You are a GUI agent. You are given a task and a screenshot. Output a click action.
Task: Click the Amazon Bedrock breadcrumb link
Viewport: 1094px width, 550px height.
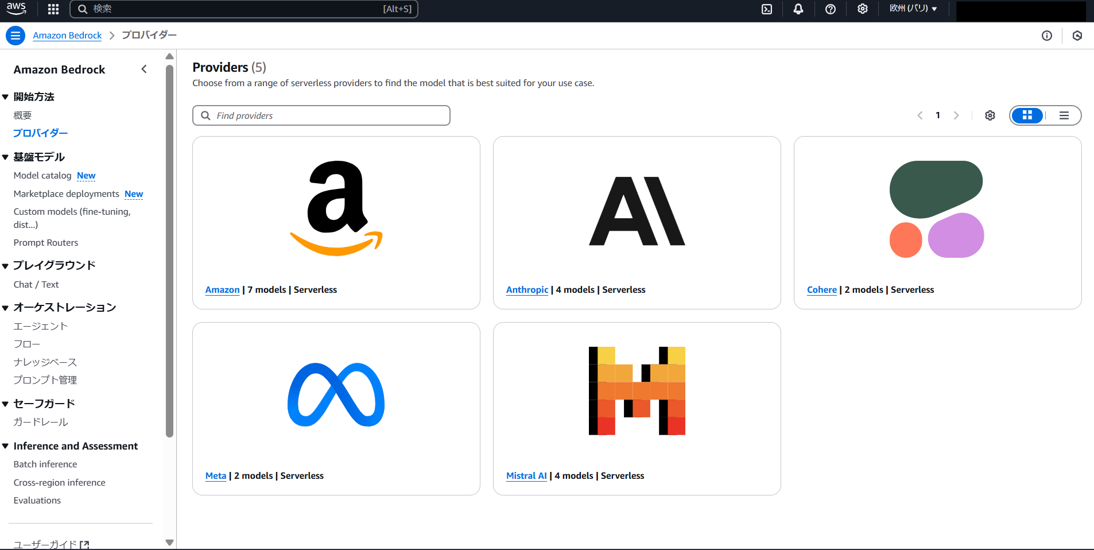[x=67, y=36]
